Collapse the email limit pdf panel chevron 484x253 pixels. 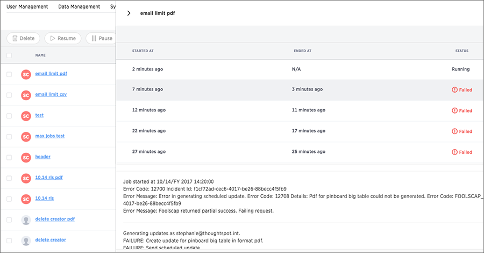(129, 13)
